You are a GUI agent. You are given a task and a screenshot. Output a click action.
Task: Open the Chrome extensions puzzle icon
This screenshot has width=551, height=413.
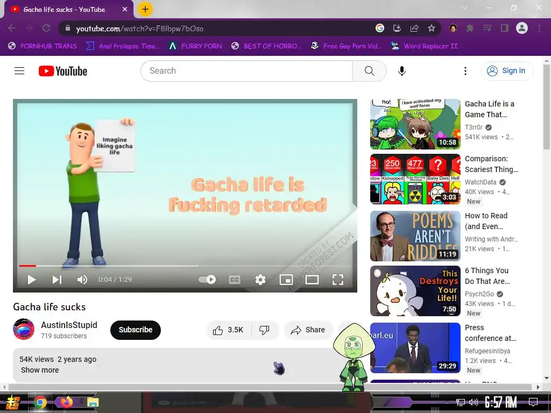470,28
